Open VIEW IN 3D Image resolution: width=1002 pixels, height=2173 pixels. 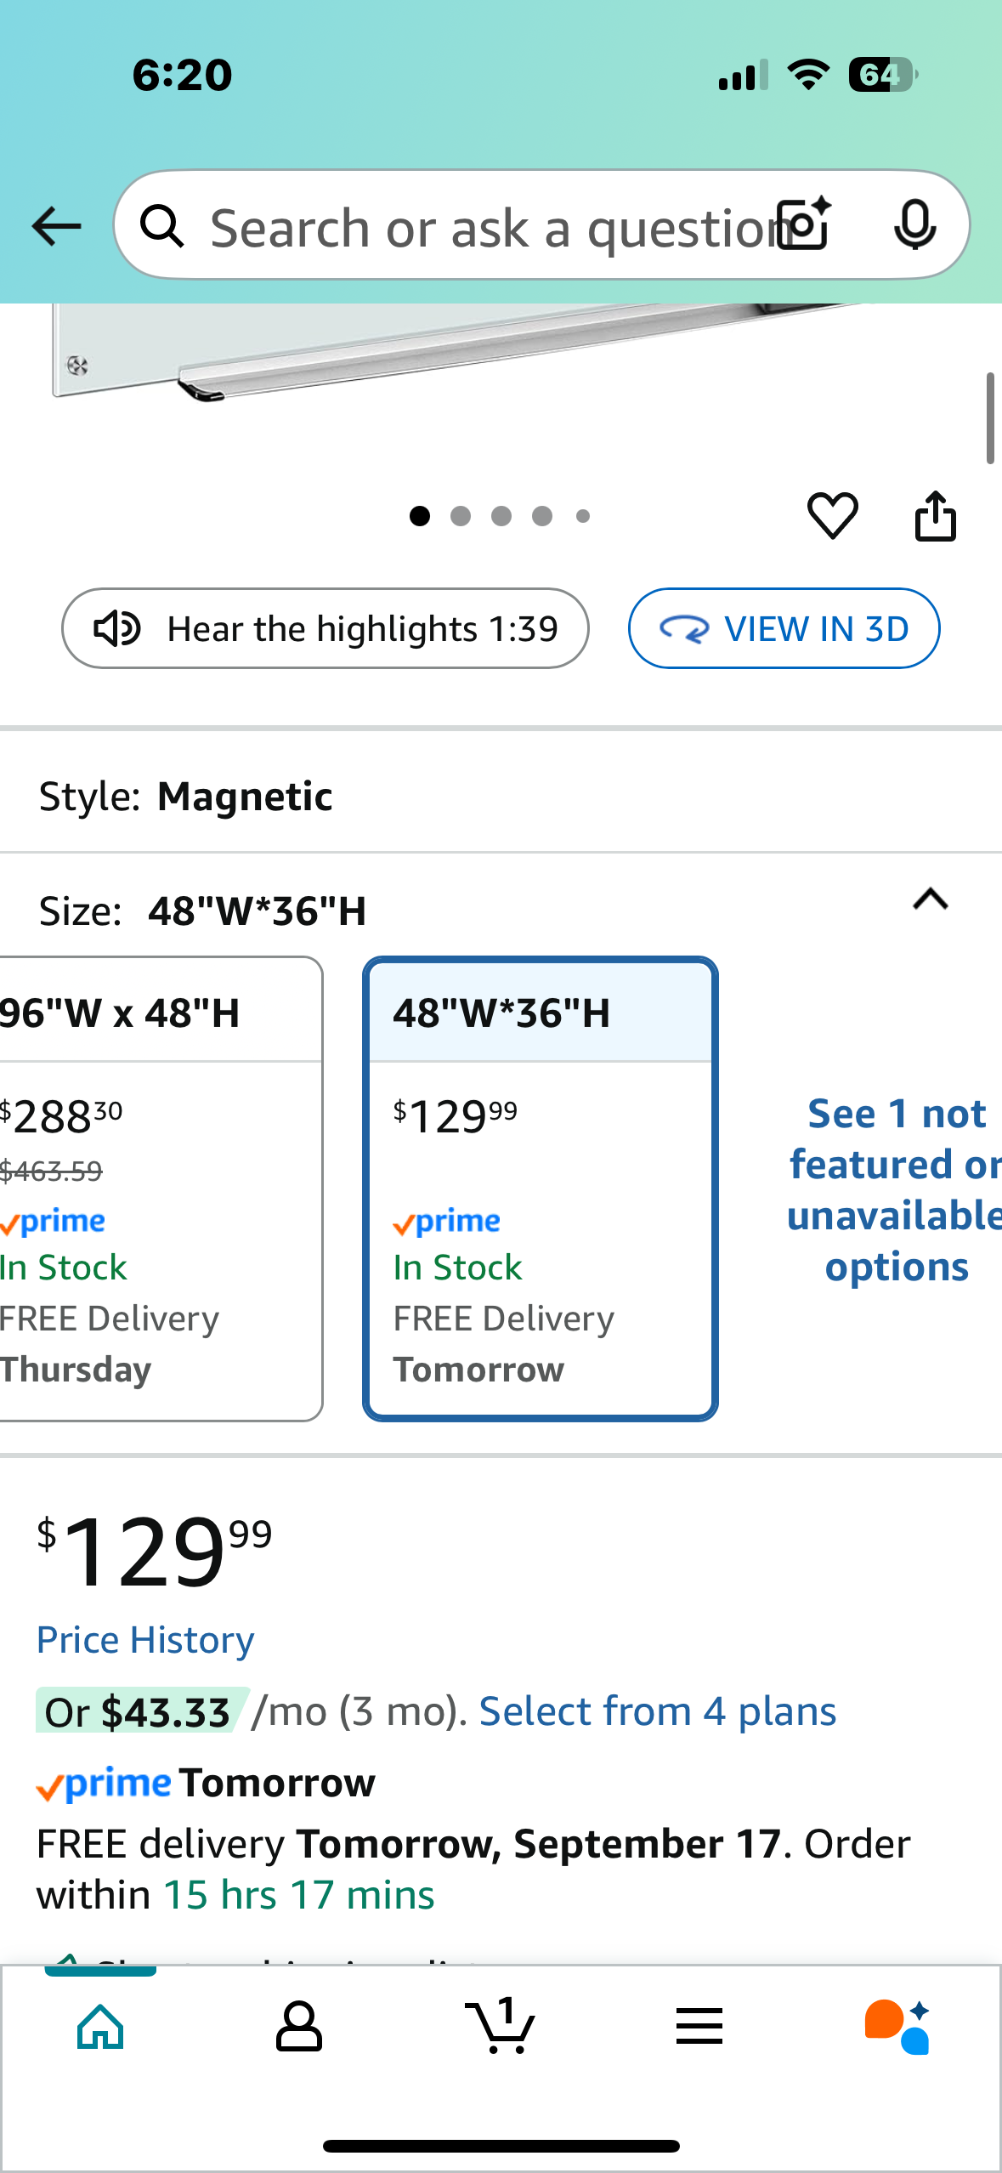pyautogui.click(x=784, y=628)
